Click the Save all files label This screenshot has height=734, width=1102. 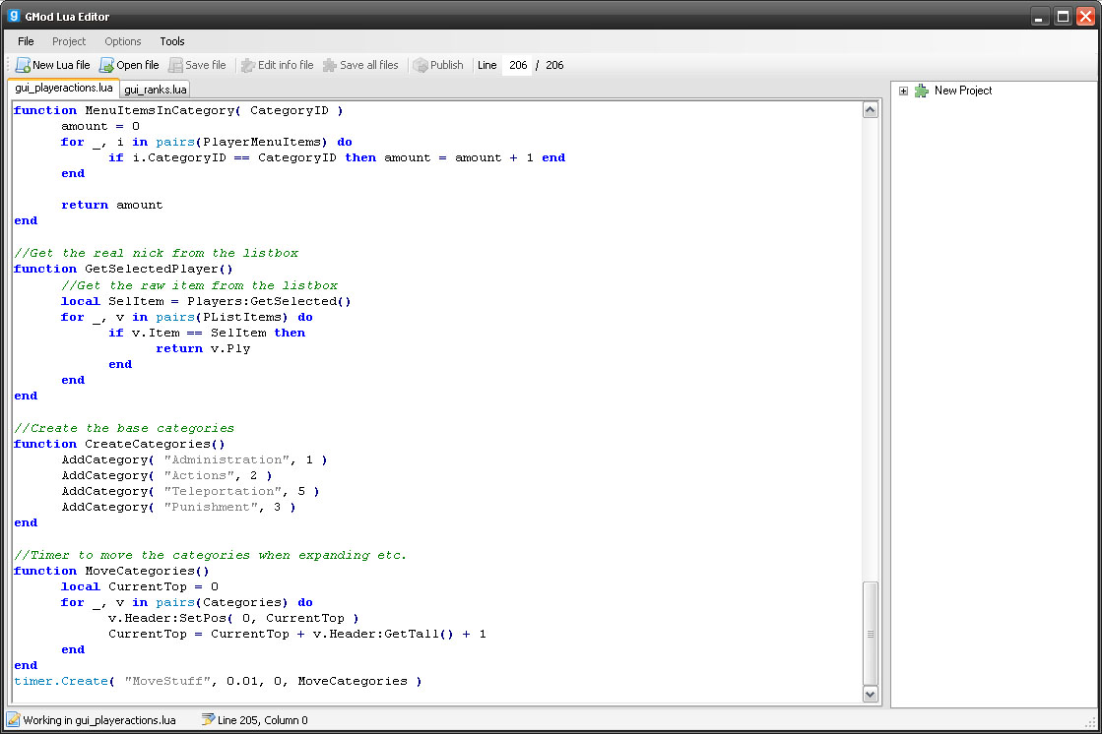point(369,65)
